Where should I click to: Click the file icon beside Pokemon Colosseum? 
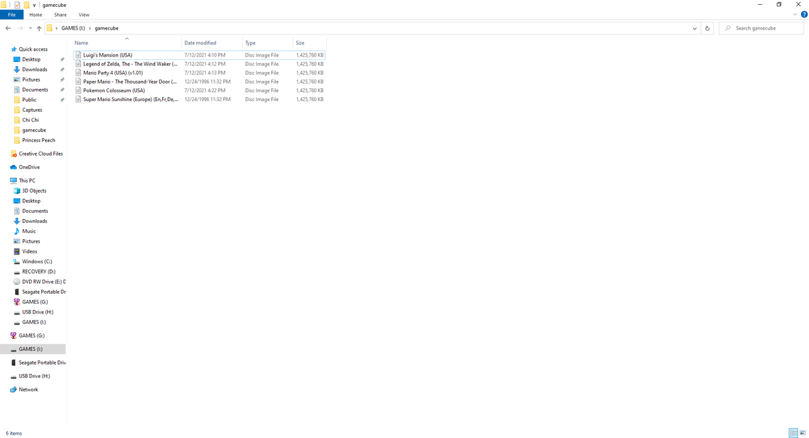tap(78, 90)
